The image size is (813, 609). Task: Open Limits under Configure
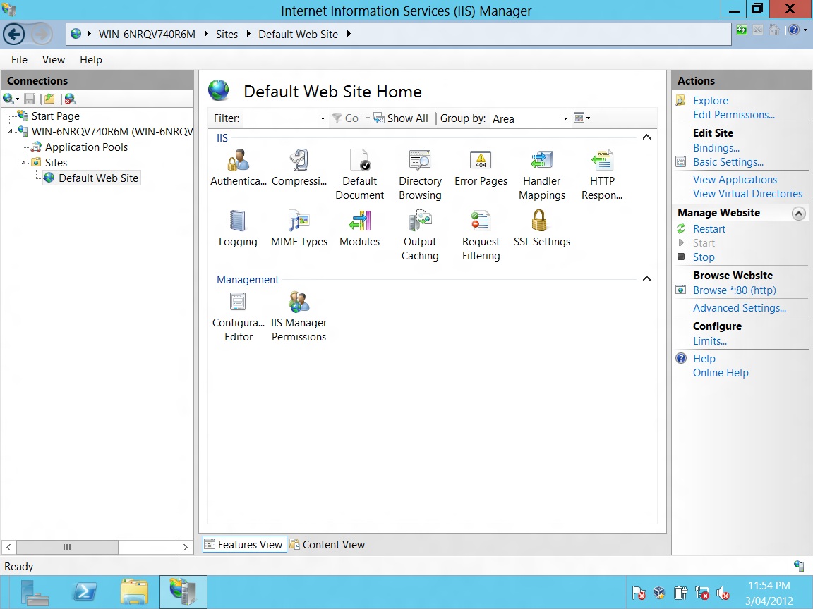pyautogui.click(x=710, y=341)
